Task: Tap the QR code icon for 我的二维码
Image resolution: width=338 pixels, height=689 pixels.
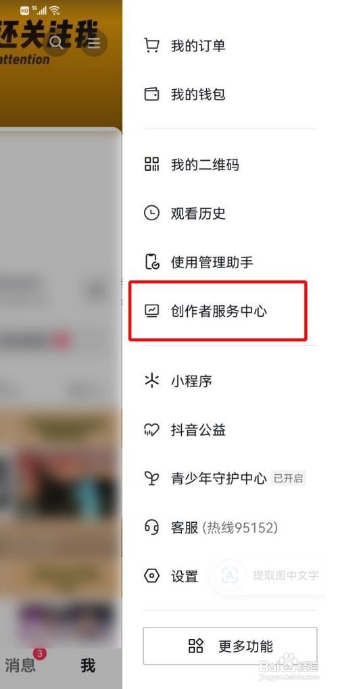Action: point(151,164)
